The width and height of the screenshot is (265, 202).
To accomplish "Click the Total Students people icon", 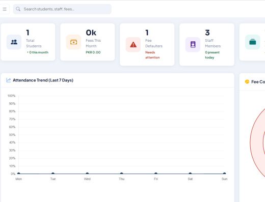I will click(x=14, y=42).
